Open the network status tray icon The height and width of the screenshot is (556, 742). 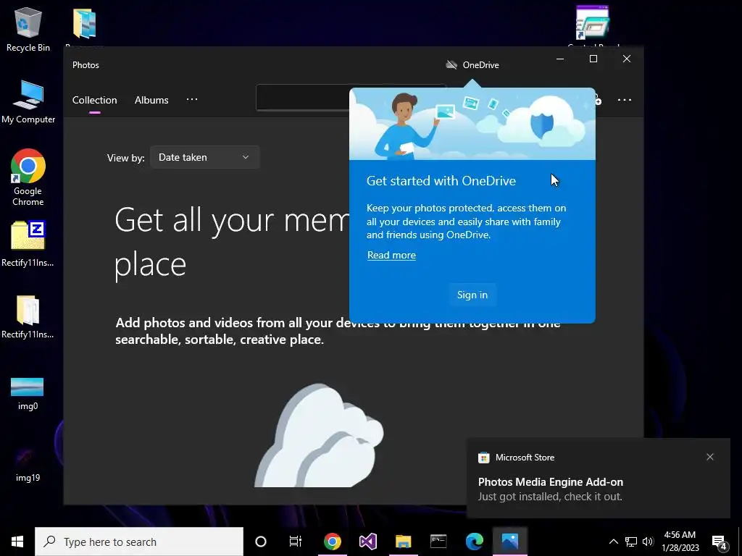(x=631, y=542)
